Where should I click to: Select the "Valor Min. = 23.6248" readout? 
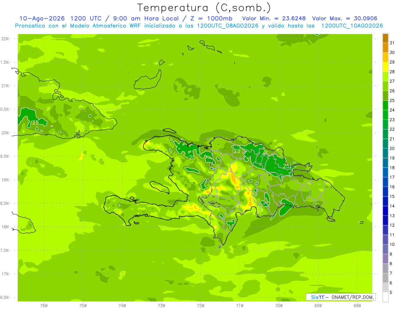(274, 18)
